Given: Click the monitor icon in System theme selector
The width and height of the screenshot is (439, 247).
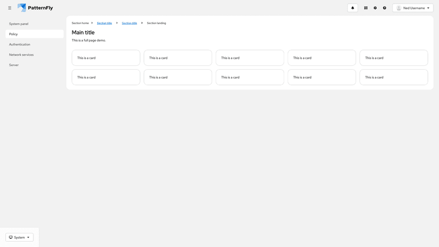Looking at the screenshot, I should [x=10, y=237].
